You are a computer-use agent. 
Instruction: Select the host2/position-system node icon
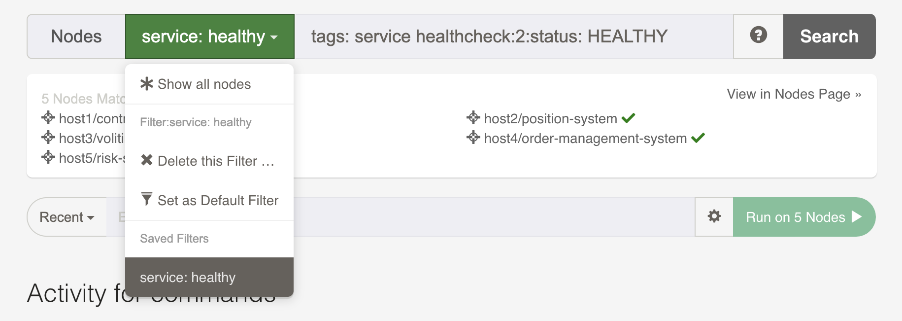tap(473, 118)
